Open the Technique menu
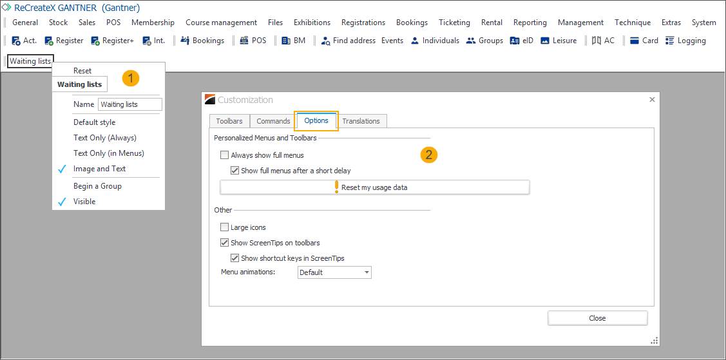This screenshot has height=360, width=726. coord(633,22)
